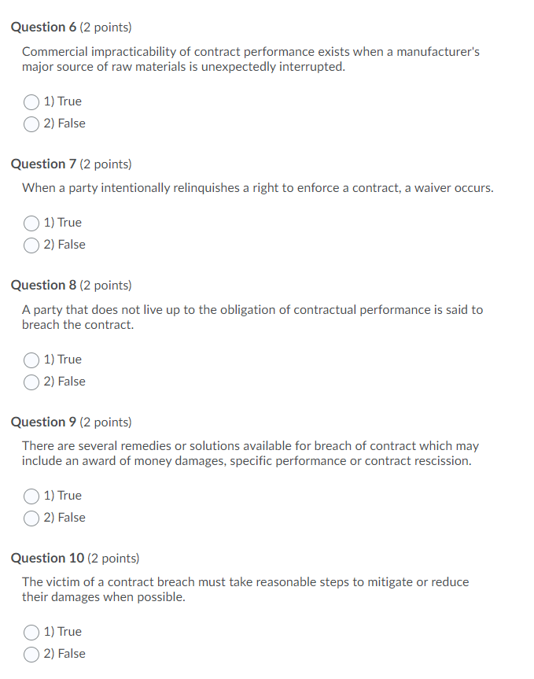Select True for Question 6

31,101
